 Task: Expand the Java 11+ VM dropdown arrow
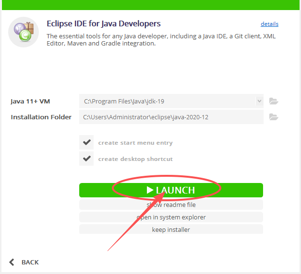pos(259,101)
